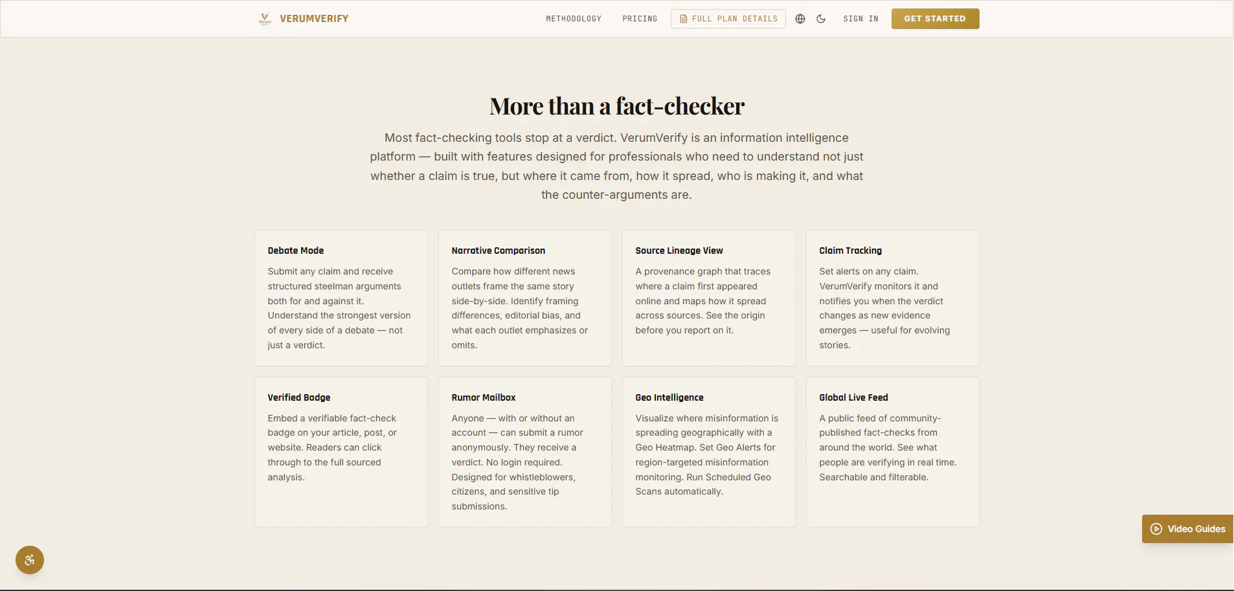Click the Video Guides play icon
The image size is (1234, 591).
coord(1156,529)
